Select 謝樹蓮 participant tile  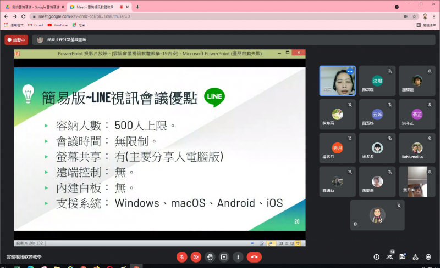coord(417,81)
